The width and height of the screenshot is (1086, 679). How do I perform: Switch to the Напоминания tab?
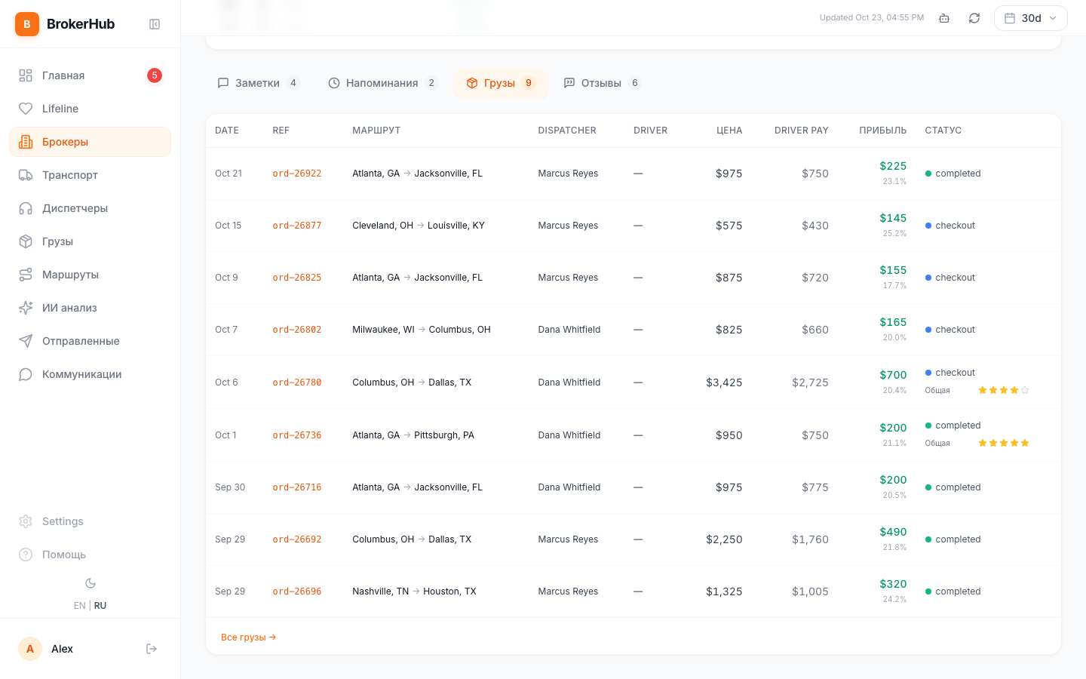click(382, 83)
